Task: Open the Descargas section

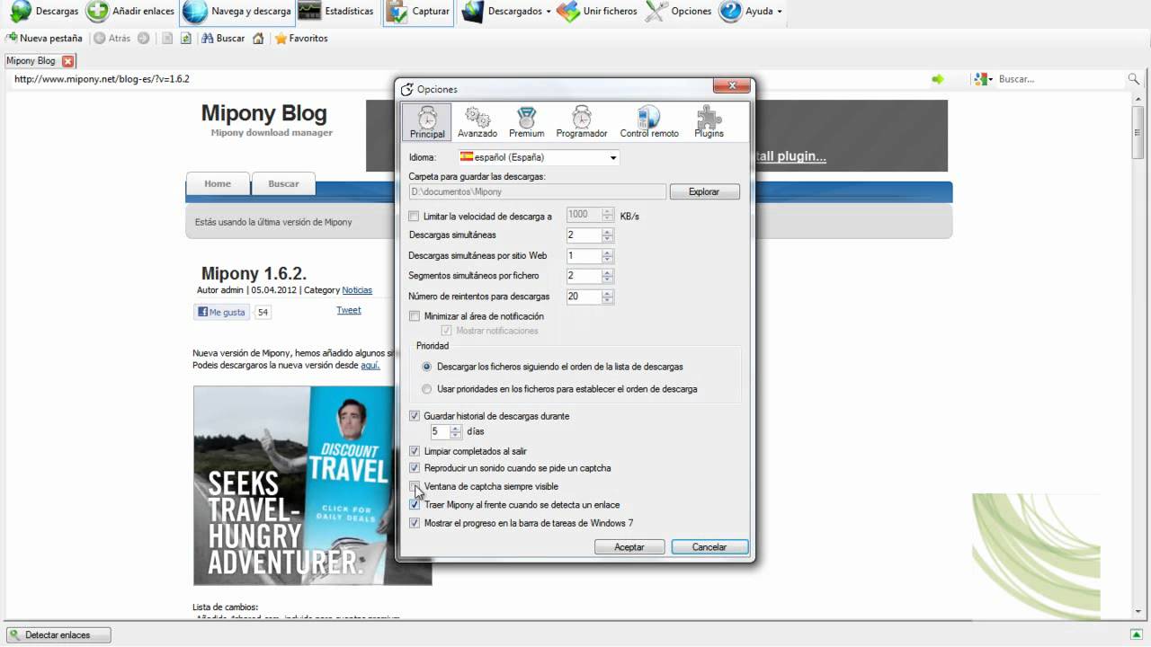Action: (x=44, y=12)
